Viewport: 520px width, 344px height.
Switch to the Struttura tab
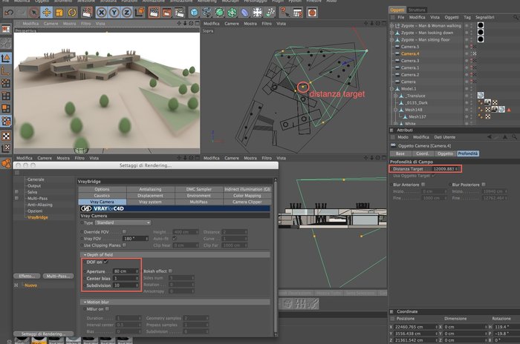tap(417, 10)
